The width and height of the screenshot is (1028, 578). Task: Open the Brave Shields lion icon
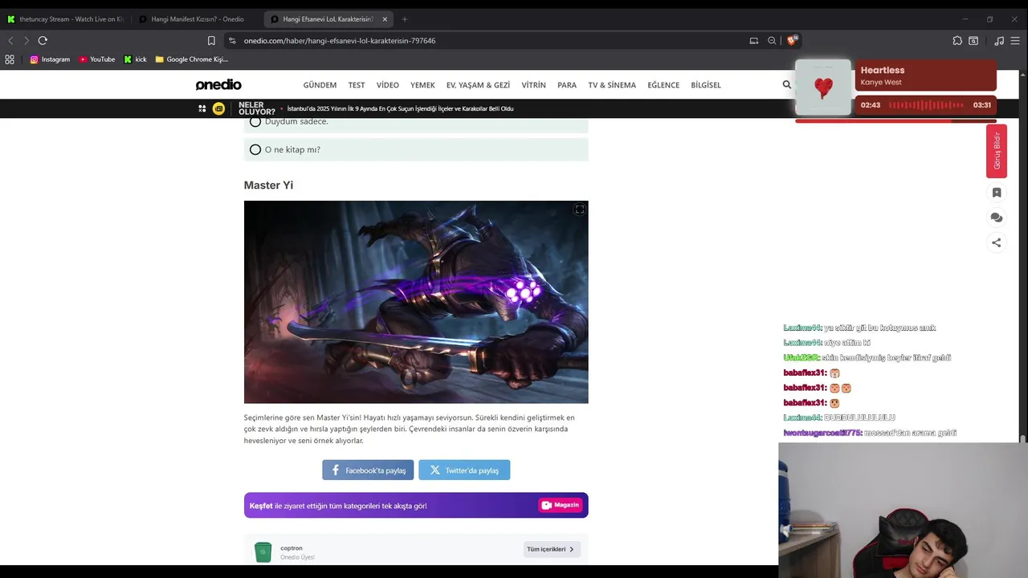pyautogui.click(x=792, y=40)
